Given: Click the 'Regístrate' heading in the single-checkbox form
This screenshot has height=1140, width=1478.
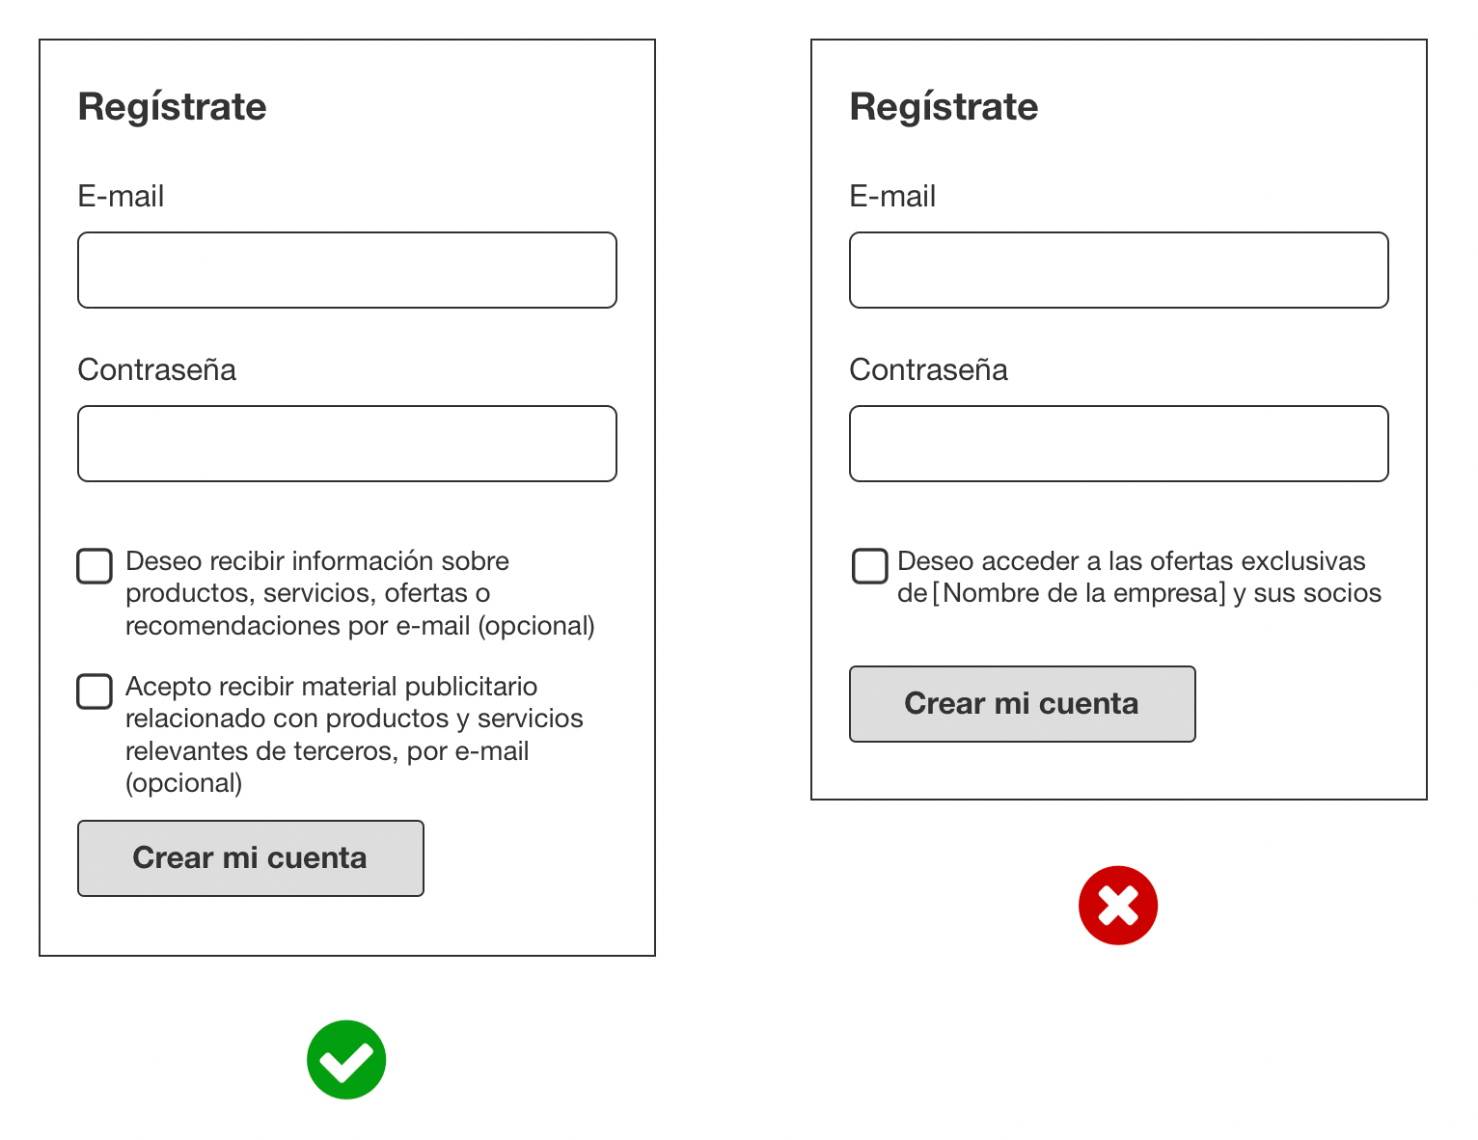Looking at the screenshot, I should (944, 106).
